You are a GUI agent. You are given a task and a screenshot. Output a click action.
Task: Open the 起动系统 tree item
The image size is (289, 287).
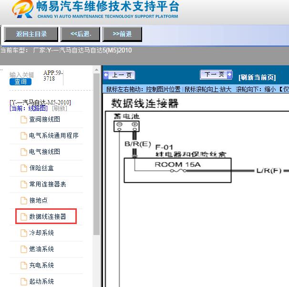41,281
